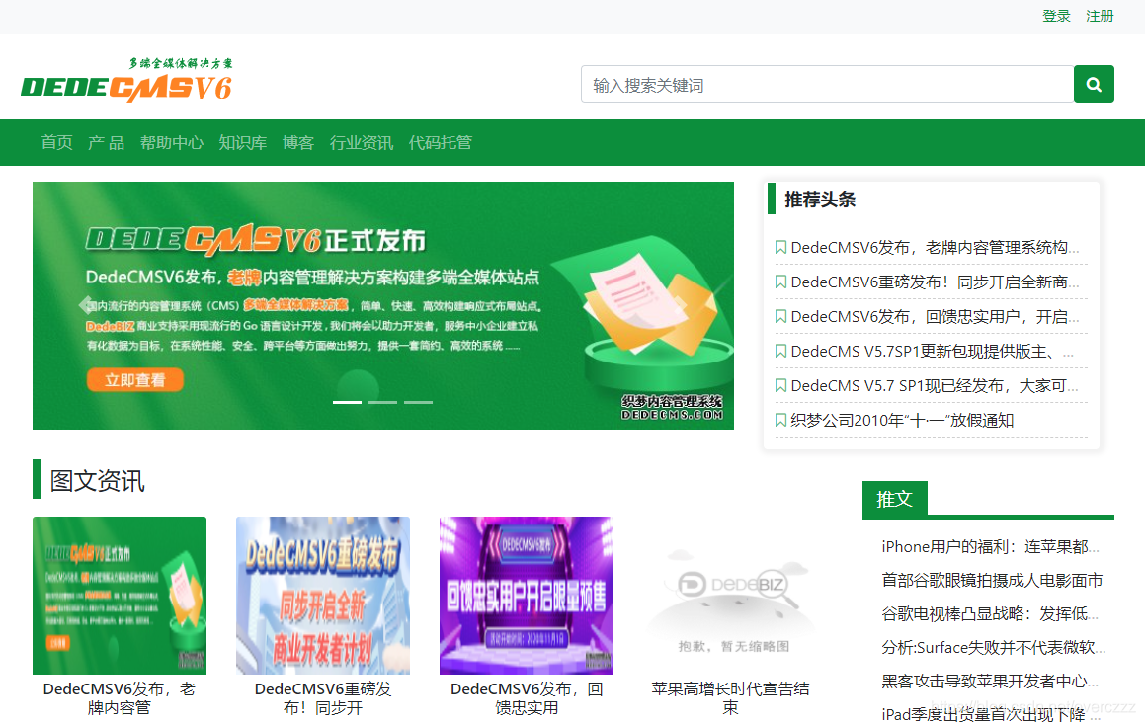
Task: Open caption 苹果高增长时代宣告结束
Action: tap(730, 698)
